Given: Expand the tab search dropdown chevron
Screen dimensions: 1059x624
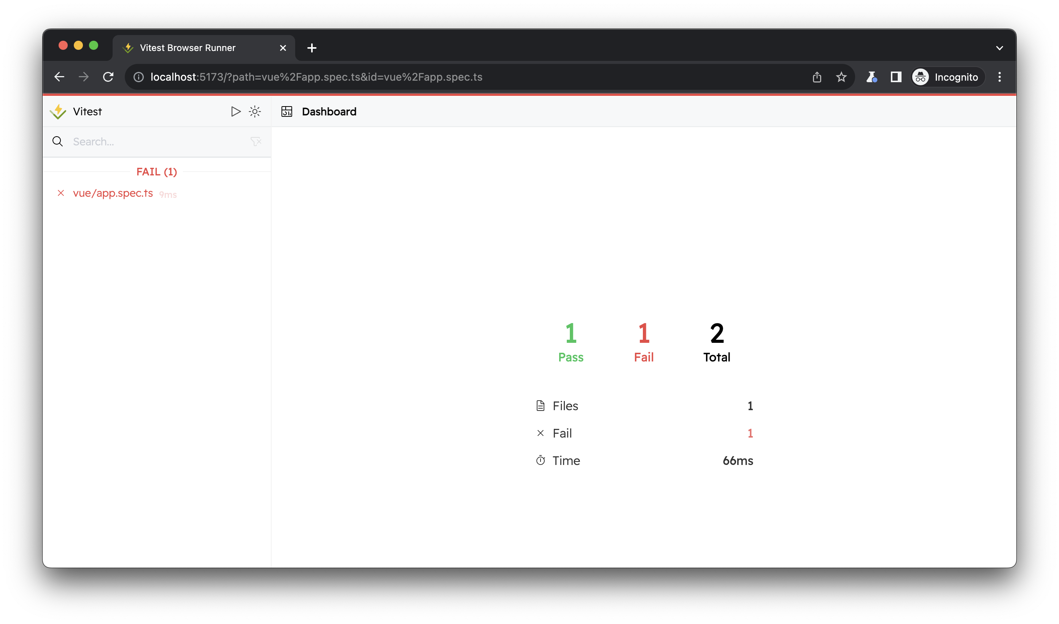Looking at the screenshot, I should (x=1000, y=48).
